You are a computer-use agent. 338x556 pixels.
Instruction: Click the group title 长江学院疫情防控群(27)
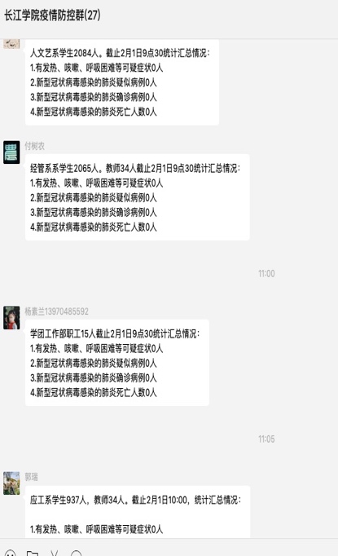point(52,15)
